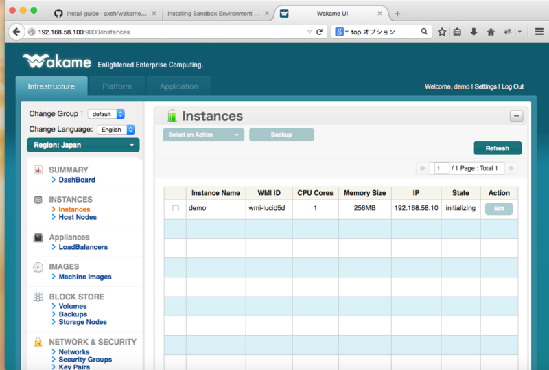This screenshot has height=370, width=549.
Task: Open the LoadBalancers link
Action: (x=83, y=247)
